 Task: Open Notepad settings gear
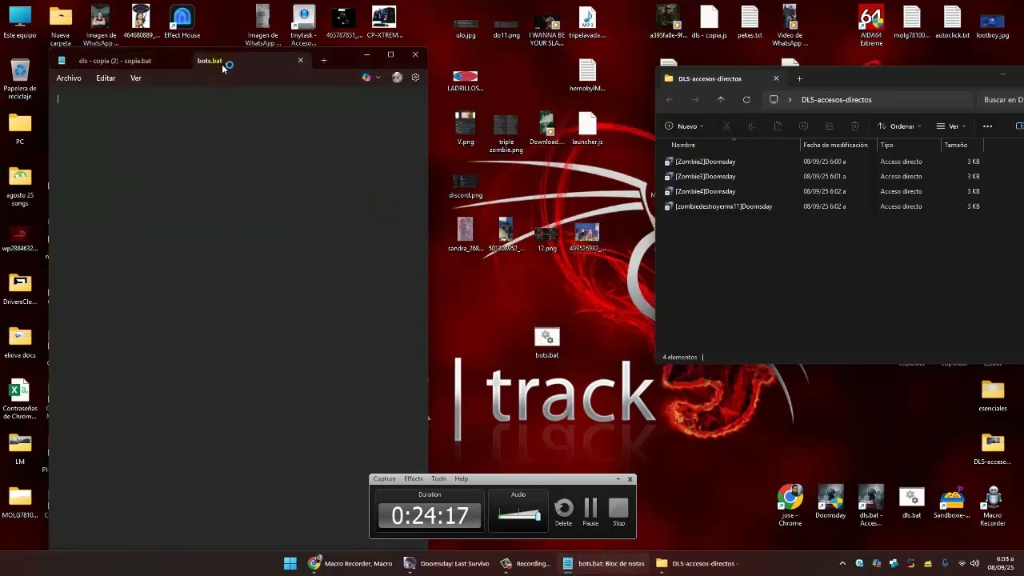point(415,78)
